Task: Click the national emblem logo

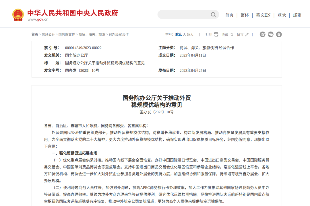Action: [x=18, y=15]
